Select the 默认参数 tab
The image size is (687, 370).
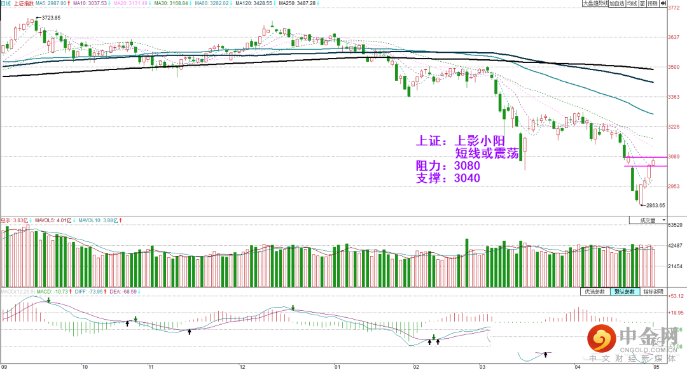625,292
